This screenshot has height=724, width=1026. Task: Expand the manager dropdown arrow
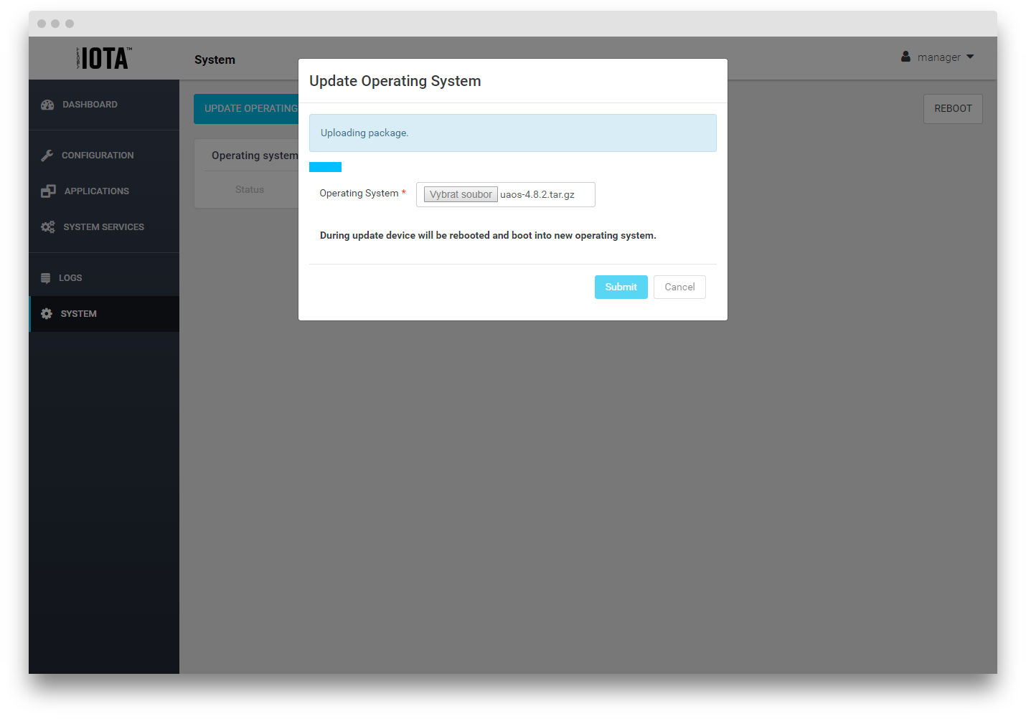(970, 57)
